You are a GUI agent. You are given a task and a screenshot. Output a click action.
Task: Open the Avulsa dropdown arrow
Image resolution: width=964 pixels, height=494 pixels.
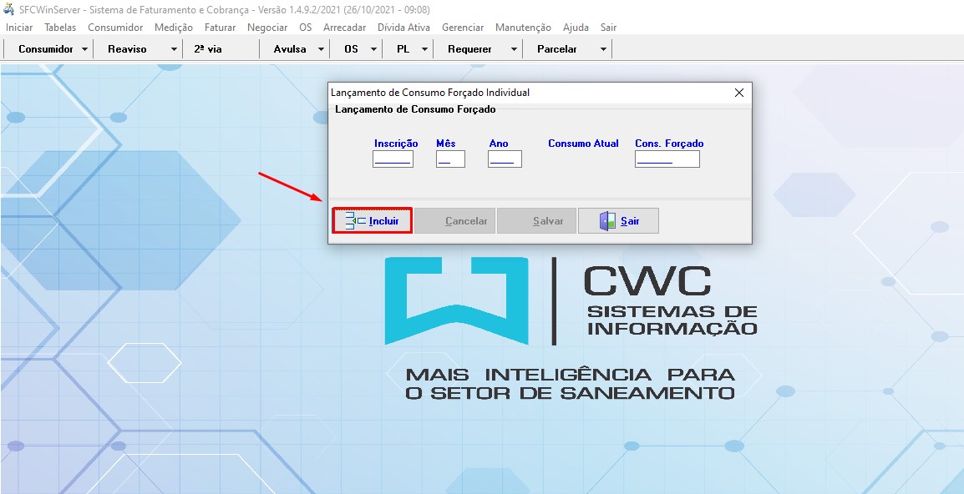click(x=321, y=49)
